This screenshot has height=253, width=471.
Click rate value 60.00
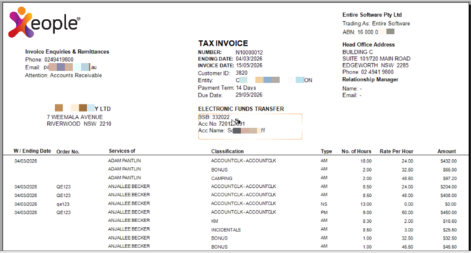[408, 212]
